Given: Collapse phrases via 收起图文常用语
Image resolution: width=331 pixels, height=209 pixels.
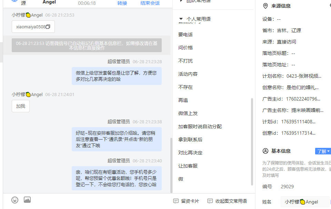Looking at the screenshot, I should (x=231, y=201).
